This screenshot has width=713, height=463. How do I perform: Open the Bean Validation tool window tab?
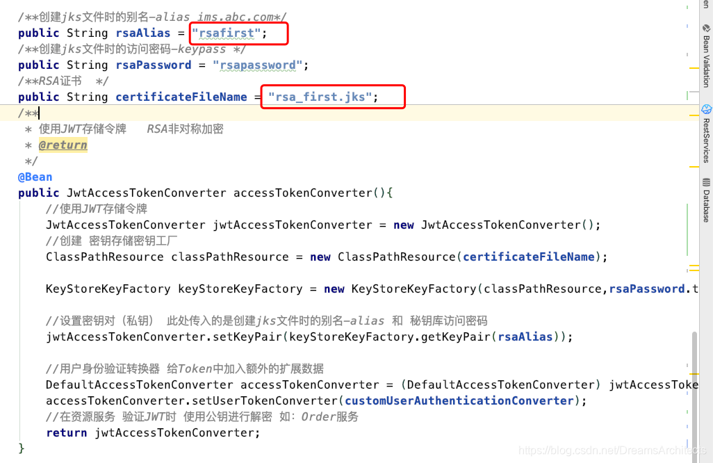pyautogui.click(x=706, y=56)
